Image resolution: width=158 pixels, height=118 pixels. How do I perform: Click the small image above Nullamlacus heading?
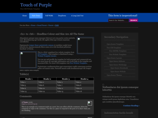[x=103, y=85]
